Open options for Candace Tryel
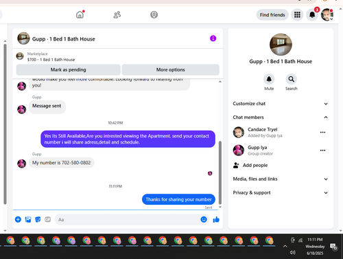343x259 pixels. 322,133
